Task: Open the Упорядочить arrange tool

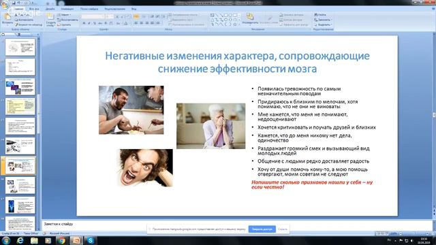Action: 250,19
